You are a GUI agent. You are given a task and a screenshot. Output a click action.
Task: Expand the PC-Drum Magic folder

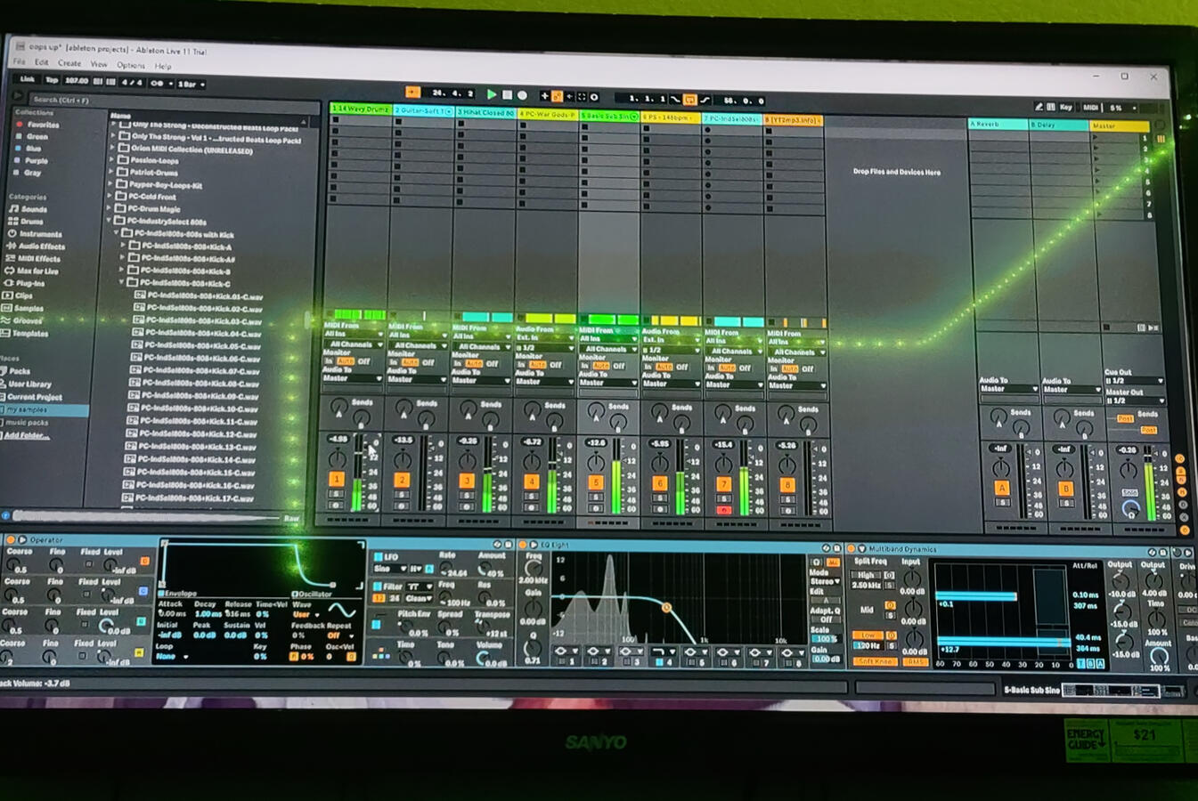point(109,207)
